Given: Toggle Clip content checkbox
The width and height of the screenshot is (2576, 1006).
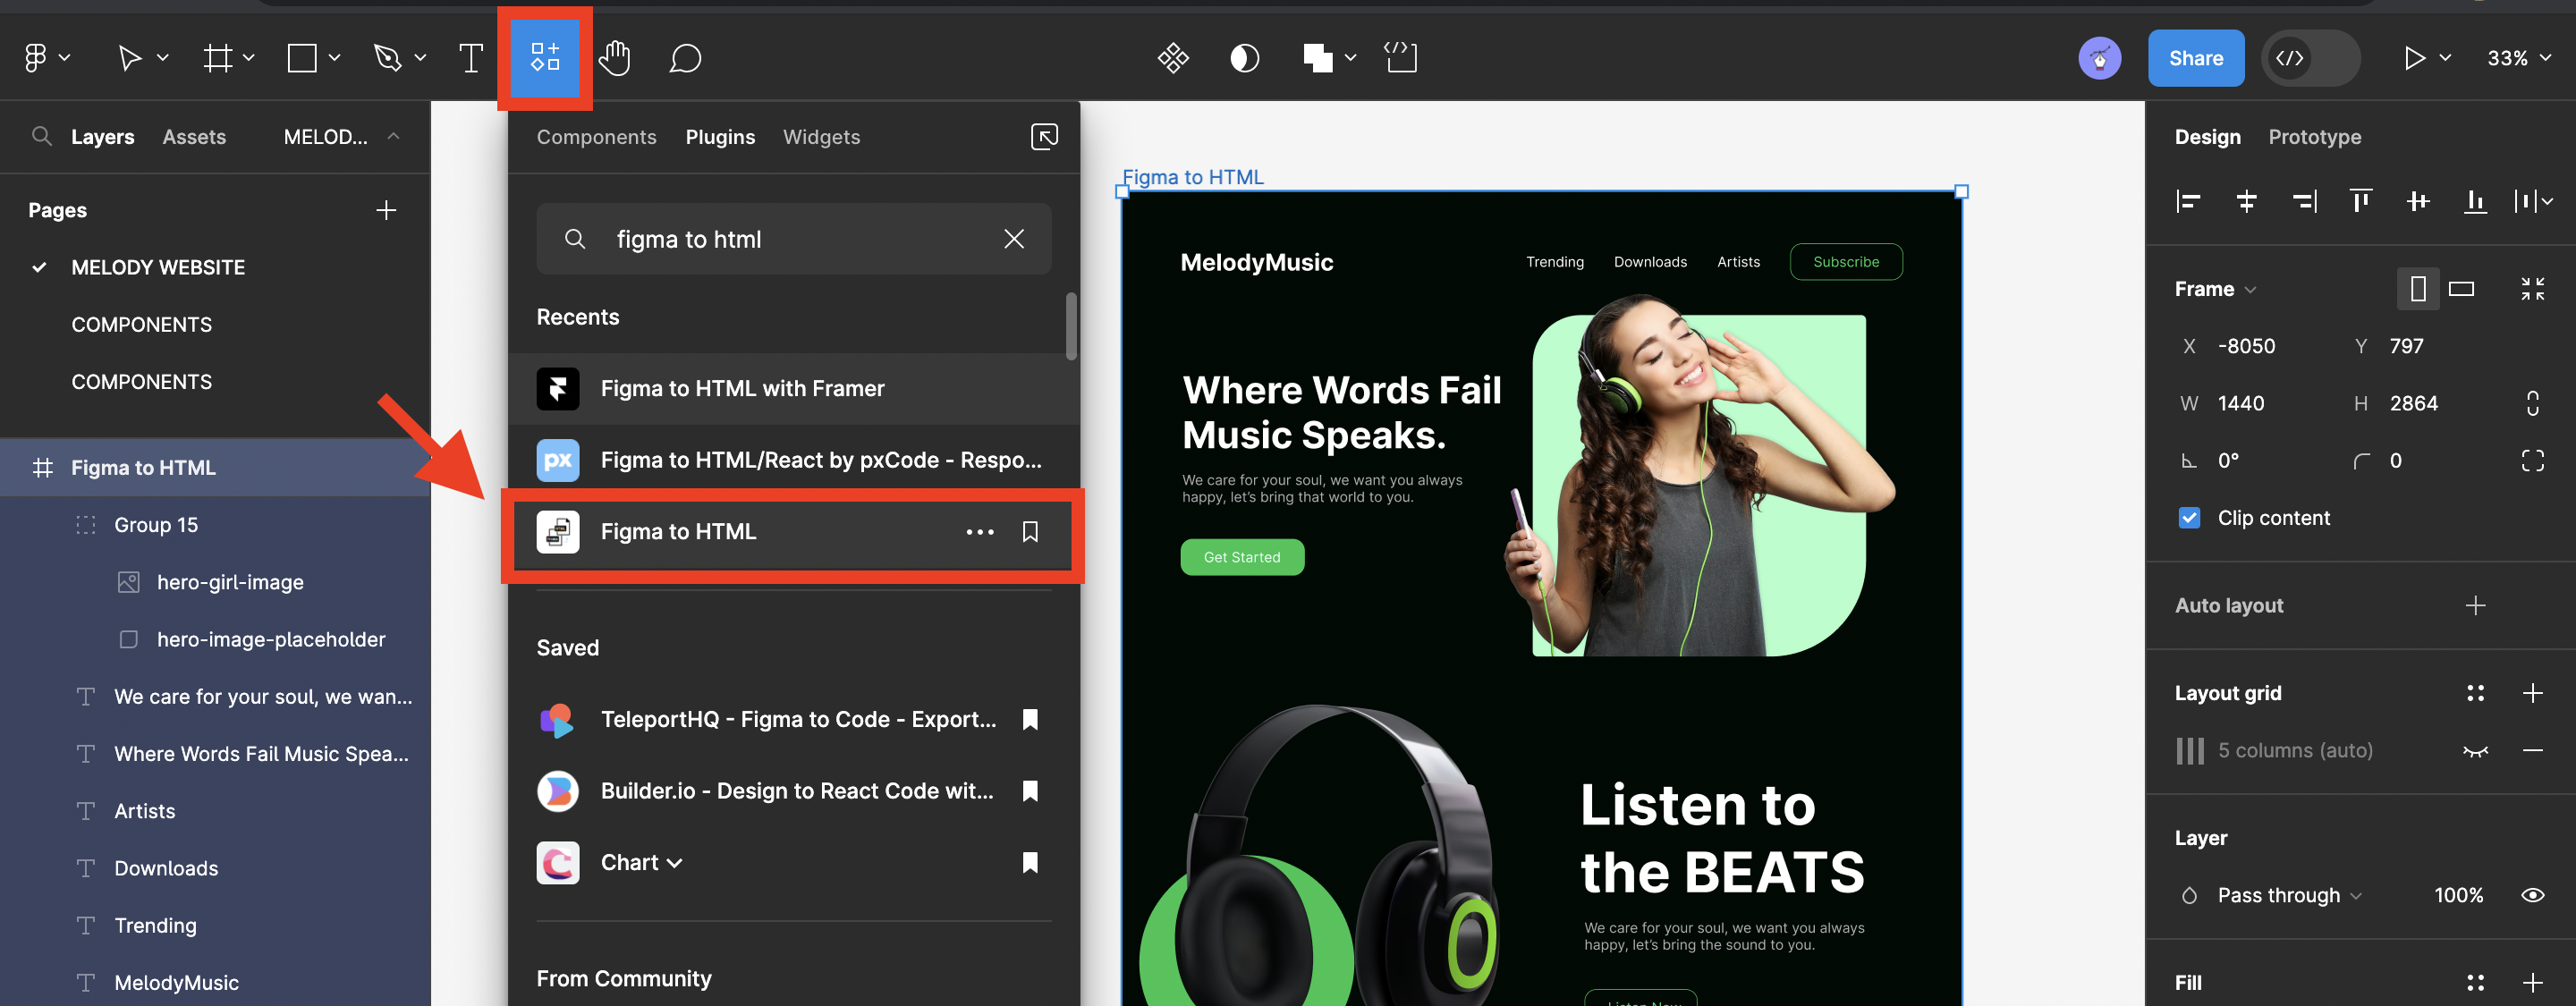Looking at the screenshot, I should click(x=2189, y=518).
